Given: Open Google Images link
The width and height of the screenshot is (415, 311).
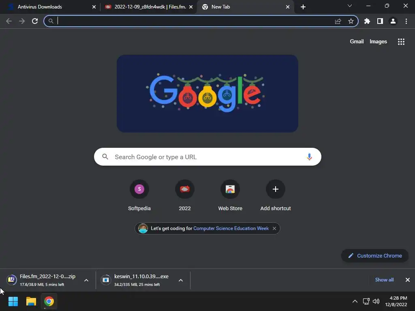Looking at the screenshot, I should pyautogui.click(x=378, y=42).
